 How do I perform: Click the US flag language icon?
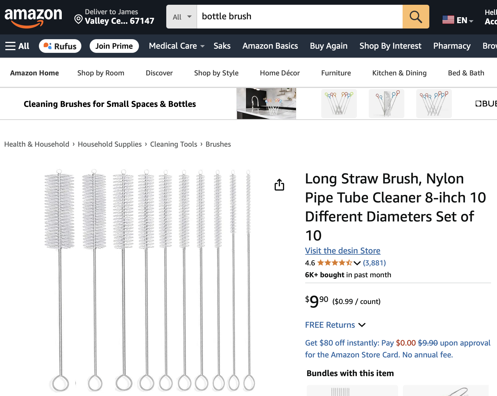tap(448, 20)
